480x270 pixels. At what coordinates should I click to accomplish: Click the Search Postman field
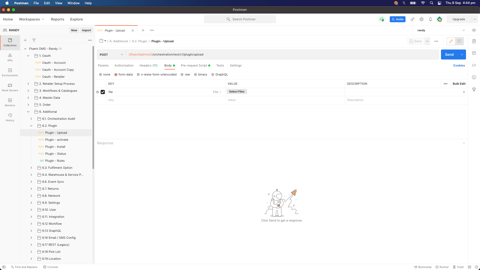coord(240,19)
